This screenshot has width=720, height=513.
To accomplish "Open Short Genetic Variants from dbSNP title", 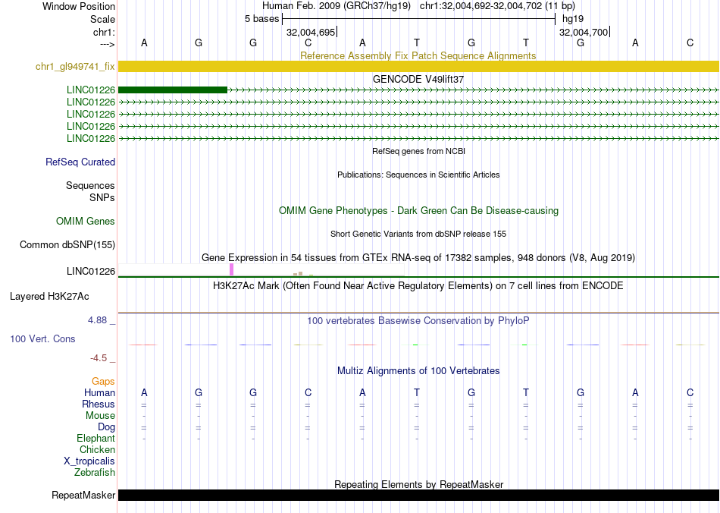I will tap(418, 234).
